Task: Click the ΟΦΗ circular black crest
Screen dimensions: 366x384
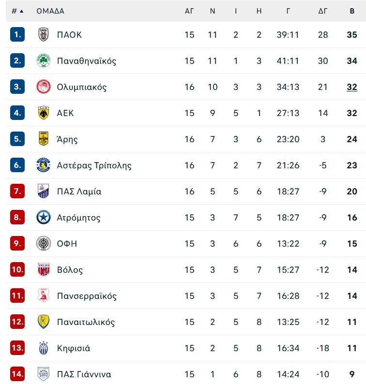Action: coord(44,243)
